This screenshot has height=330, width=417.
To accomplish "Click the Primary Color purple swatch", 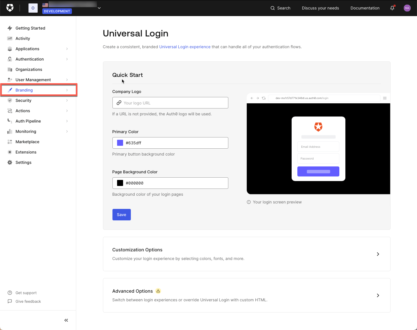I will pyautogui.click(x=120, y=143).
